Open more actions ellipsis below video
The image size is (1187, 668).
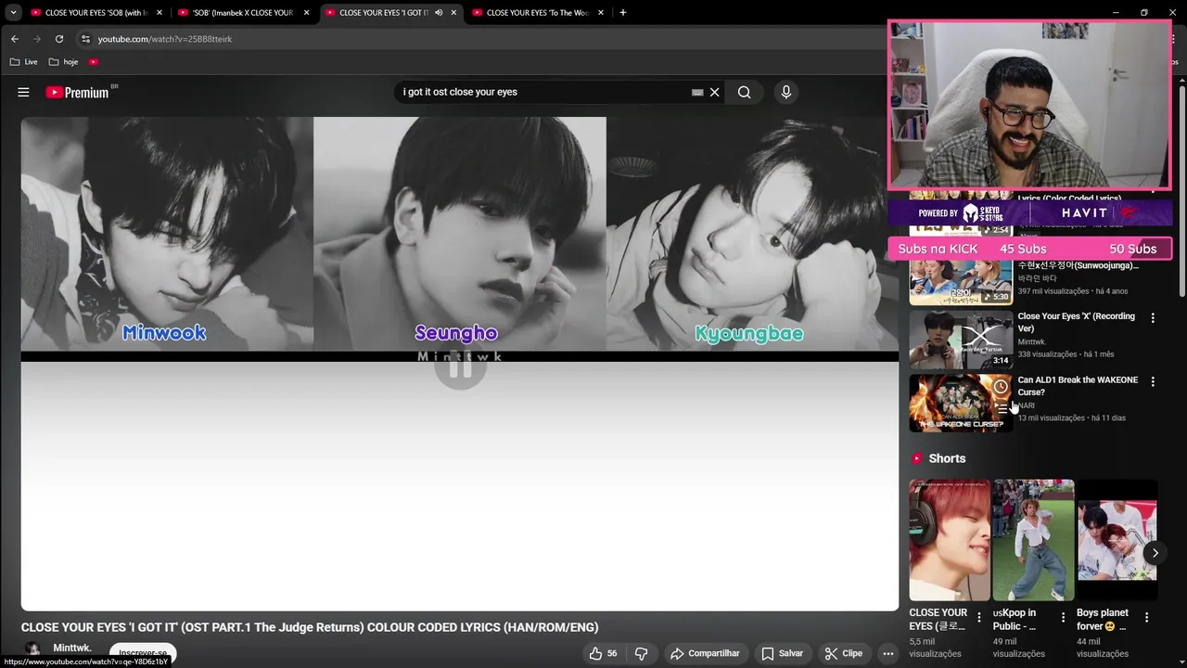coord(887,653)
